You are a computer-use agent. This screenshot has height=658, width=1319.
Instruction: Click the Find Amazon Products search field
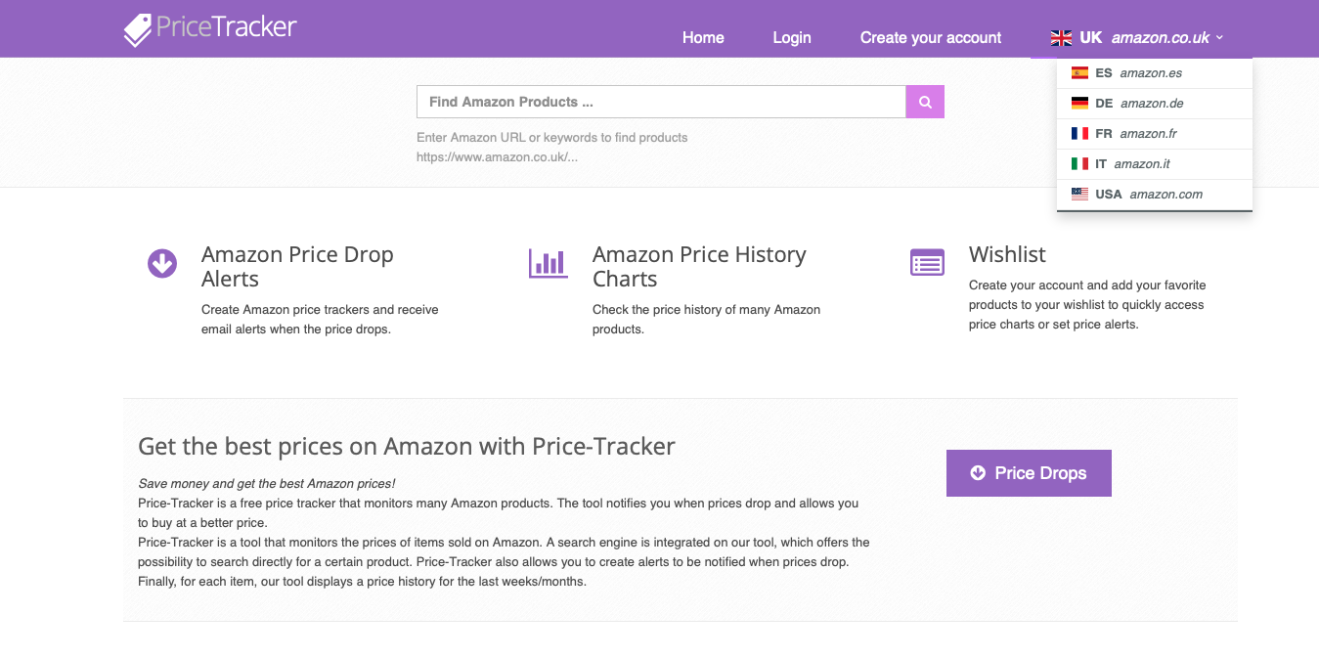tap(661, 101)
